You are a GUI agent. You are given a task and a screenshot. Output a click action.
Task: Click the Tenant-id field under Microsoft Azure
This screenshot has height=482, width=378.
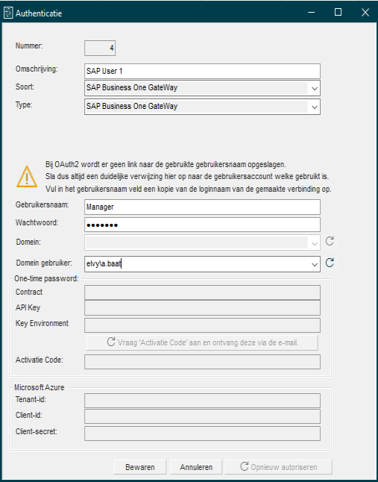click(202, 401)
